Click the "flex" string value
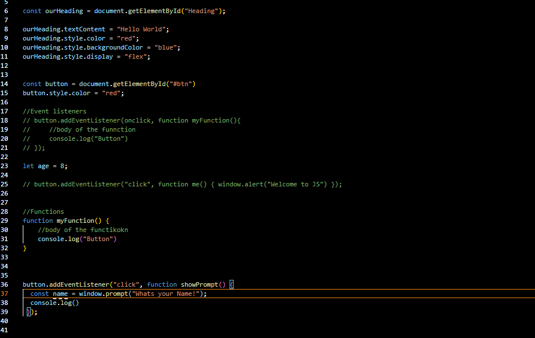 pyautogui.click(x=136, y=56)
